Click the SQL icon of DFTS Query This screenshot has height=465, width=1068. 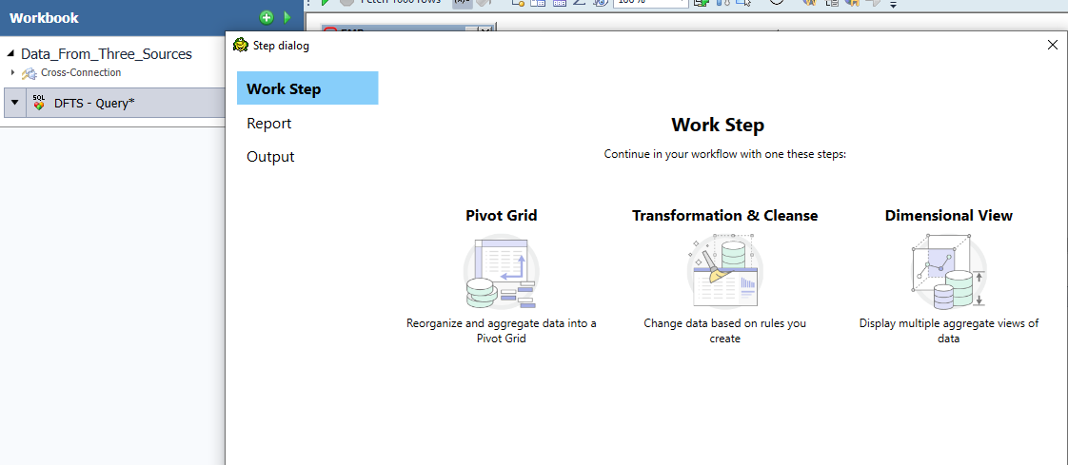[x=39, y=103]
